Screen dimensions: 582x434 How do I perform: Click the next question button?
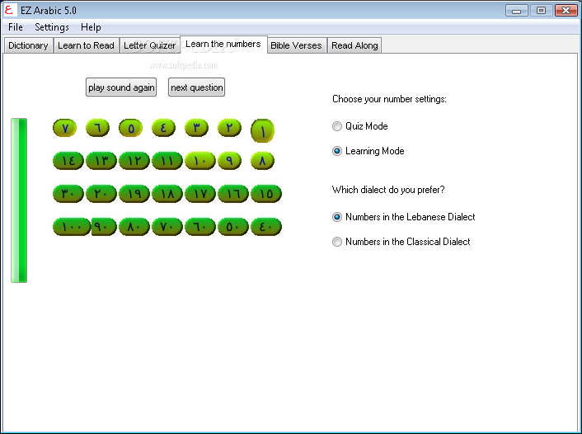[x=196, y=87]
